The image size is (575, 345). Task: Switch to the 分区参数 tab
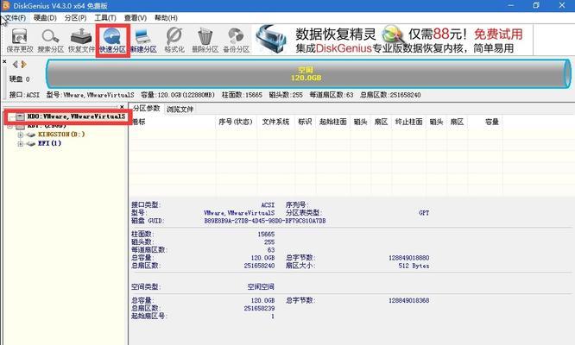coord(146,109)
